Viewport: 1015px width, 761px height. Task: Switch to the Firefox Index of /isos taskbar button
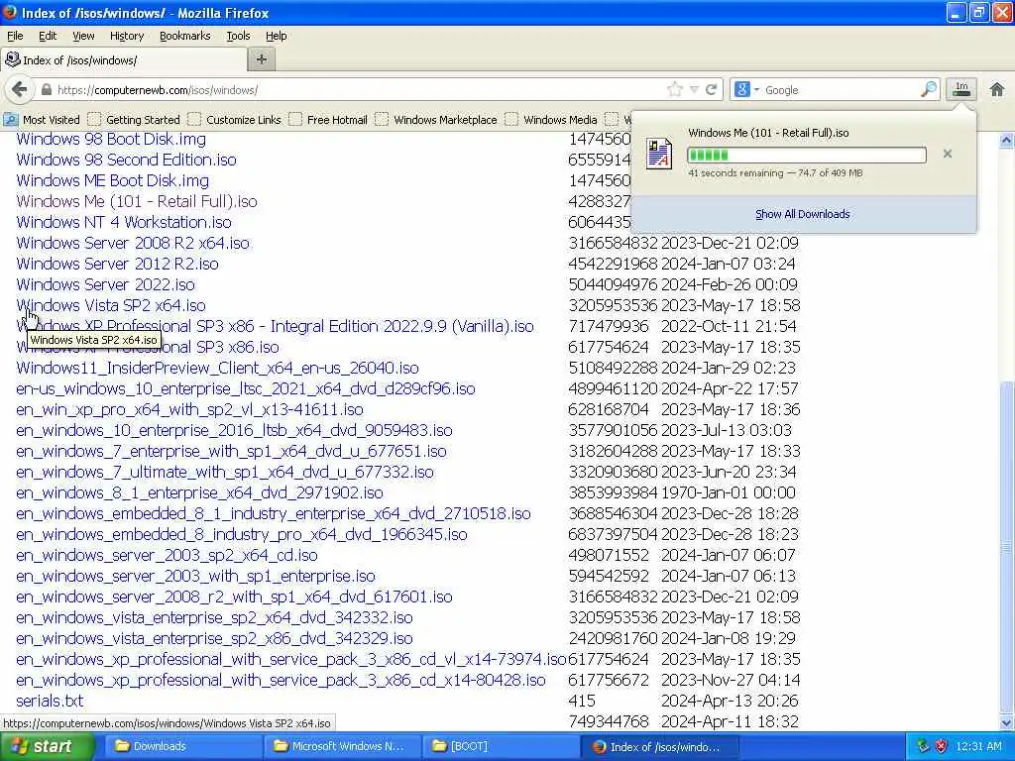658,746
